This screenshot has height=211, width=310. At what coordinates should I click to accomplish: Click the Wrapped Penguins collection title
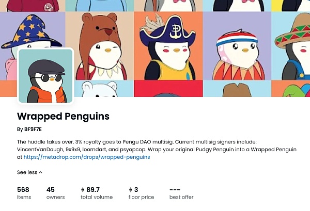pyautogui.click(x=63, y=116)
